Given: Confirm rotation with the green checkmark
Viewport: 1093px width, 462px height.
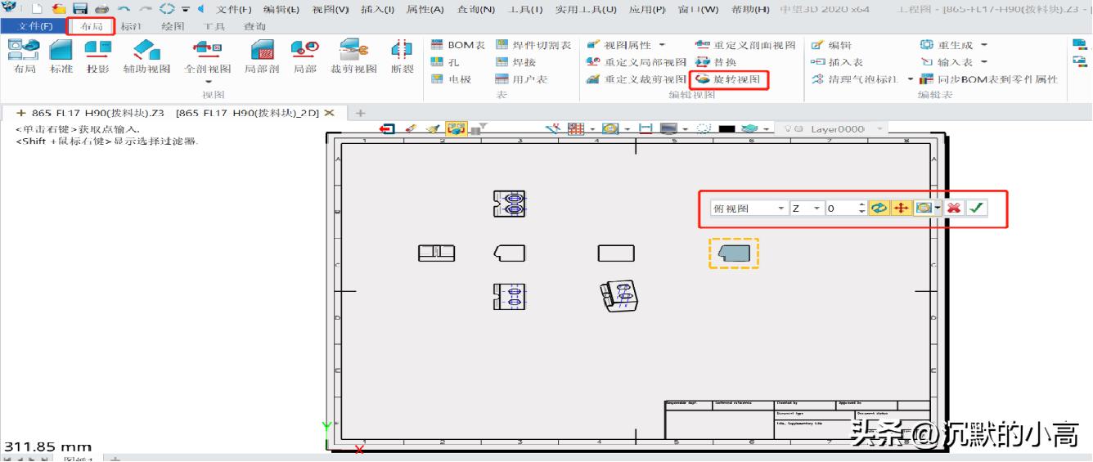Looking at the screenshot, I should coord(977,208).
